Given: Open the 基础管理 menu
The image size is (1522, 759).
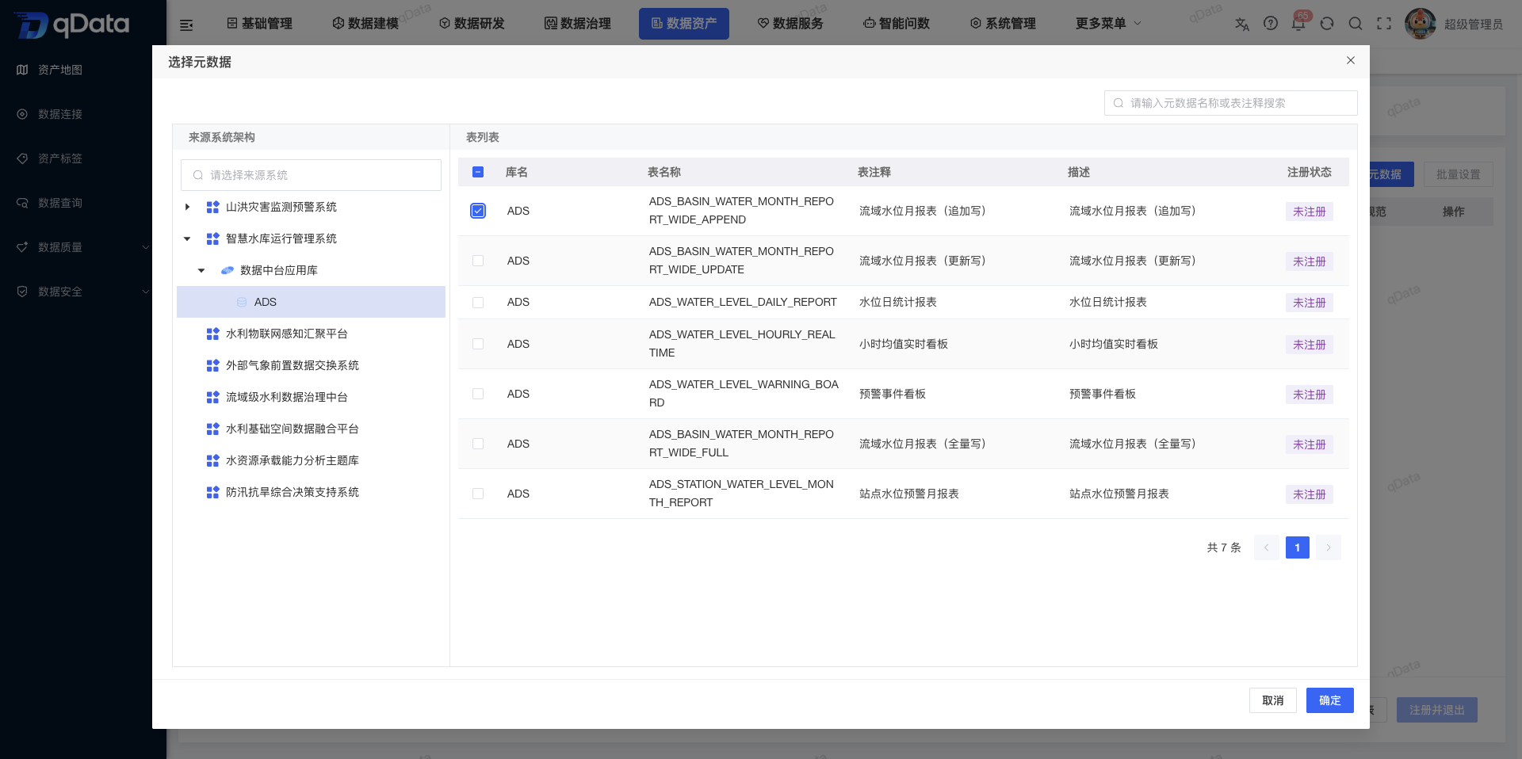Looking at the screenshot, I should pyautogui.click(x=260, y=24).
